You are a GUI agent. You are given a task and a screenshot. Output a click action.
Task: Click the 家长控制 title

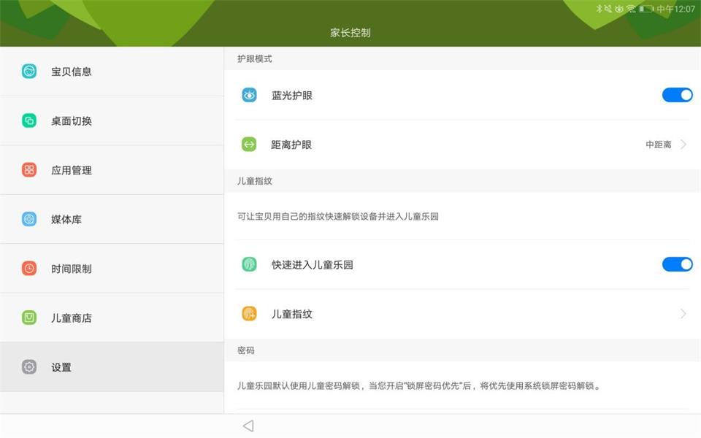350,33
